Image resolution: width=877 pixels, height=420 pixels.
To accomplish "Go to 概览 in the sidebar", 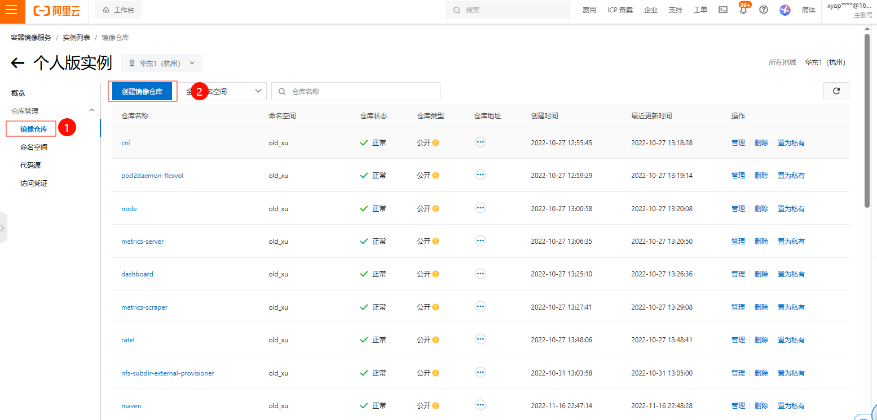I will coord(18,93).
